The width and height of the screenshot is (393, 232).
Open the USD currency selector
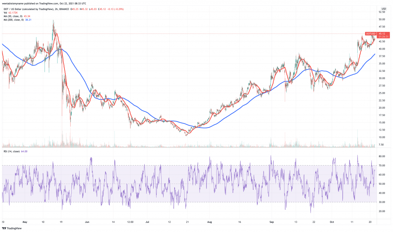[384, 9]
